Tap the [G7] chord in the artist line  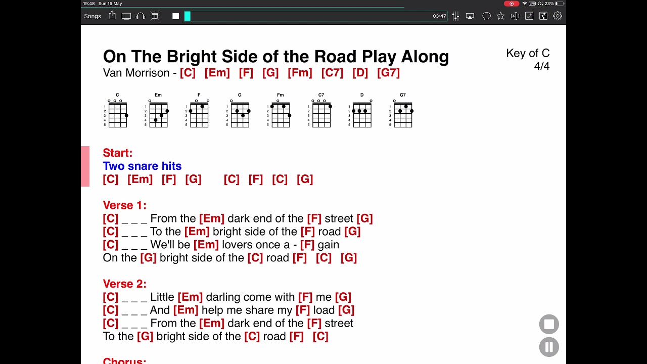pos(388,73)
